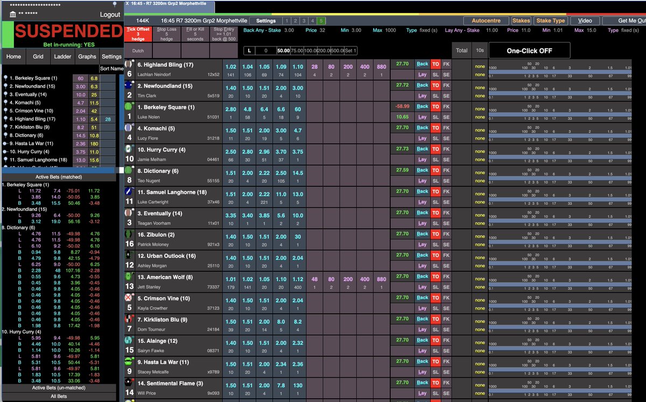Toggle the Dutch option

click(x=138, y=51)
